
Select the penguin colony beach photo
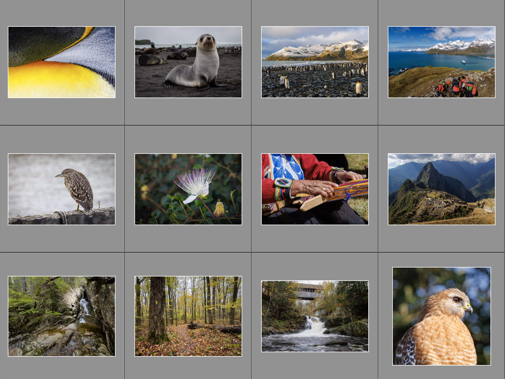315,62
